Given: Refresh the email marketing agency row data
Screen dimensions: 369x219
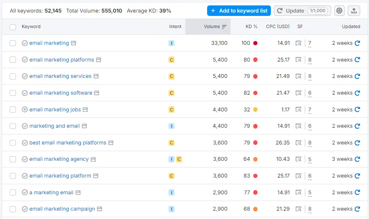Looking at the screenshot, I should (x=357, y=159).
